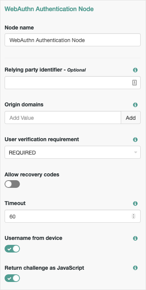Click Add button for origin domains
Viewport: 146px width, 290px height.
pos(131,117)
